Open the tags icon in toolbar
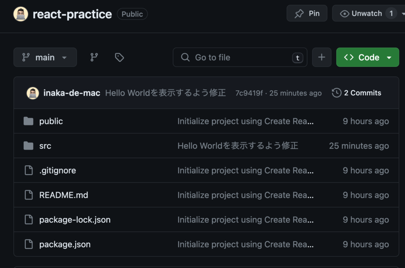Screen dimensions: 405x268 [x=119, y=57]
